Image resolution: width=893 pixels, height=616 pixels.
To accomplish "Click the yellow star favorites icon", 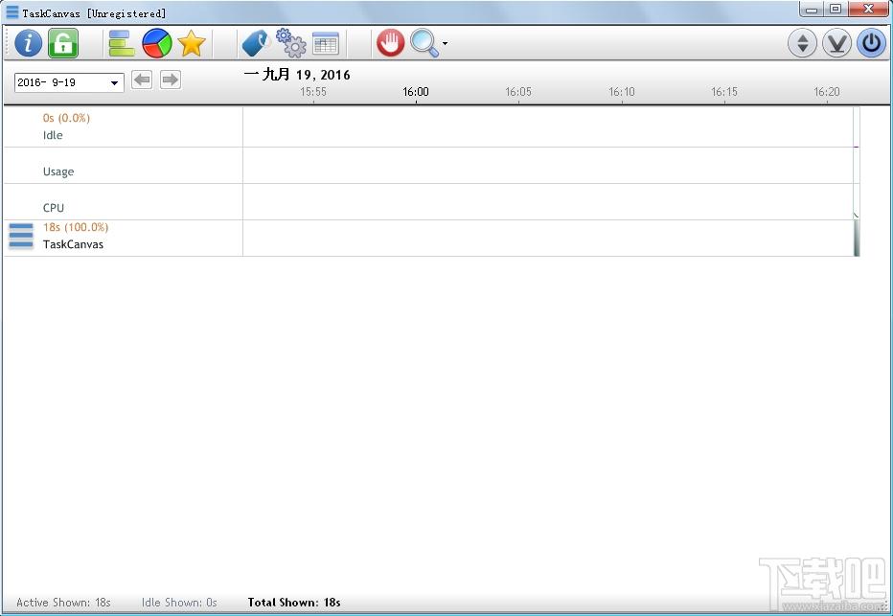I will click(192, 43).
